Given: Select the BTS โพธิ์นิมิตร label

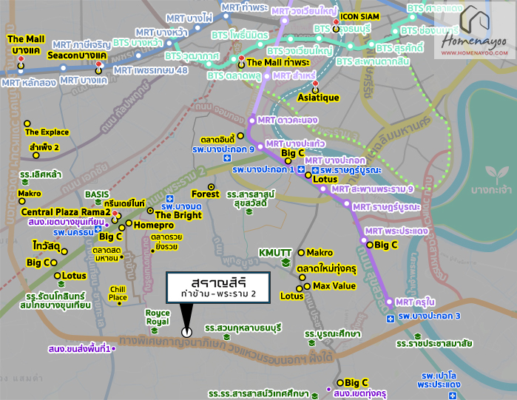Looking at the screenshot, I should (x=240, y=35).
